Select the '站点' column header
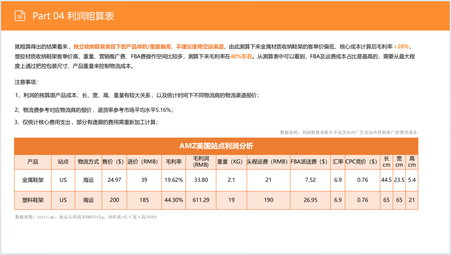 point(63,162)
